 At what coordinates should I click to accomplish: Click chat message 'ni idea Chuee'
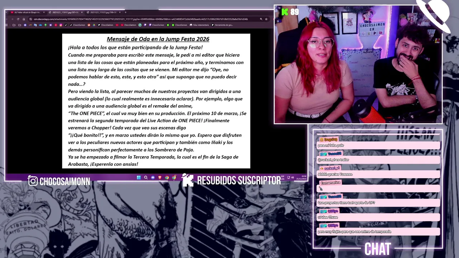tap(328, 217)
